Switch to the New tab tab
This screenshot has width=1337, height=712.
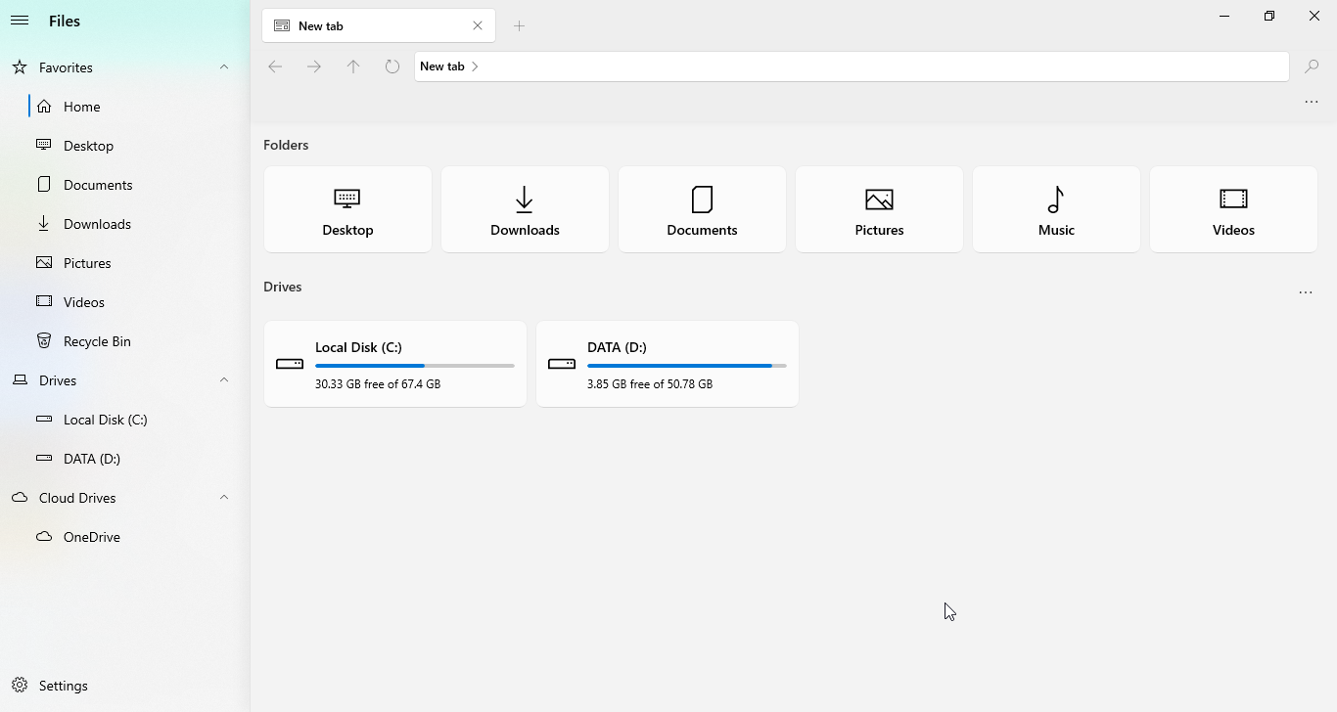tap(379, 26)
